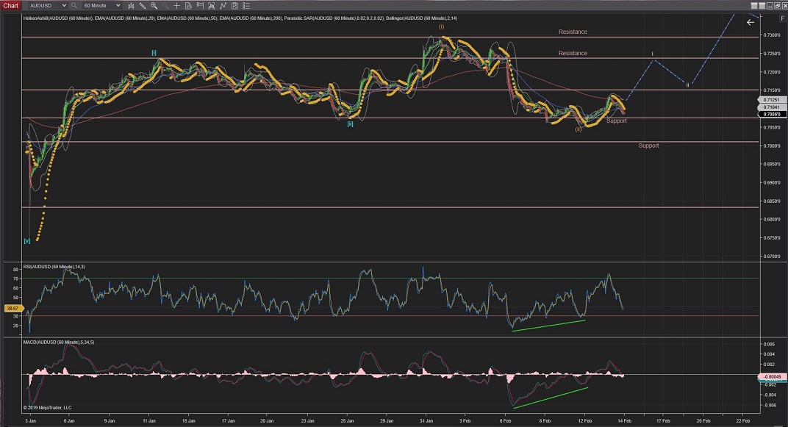Open the properties list icon
Viewport: 788px width, 427px height.
tap(246, 6)
